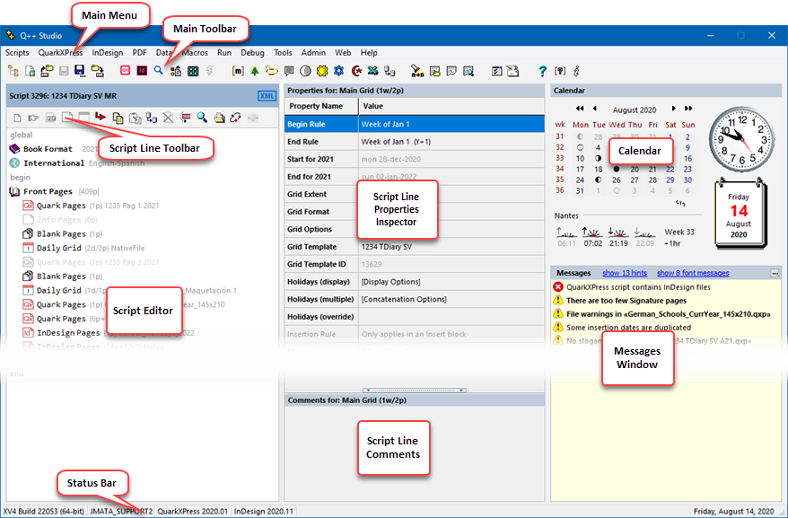
Task: Click the yellow sun toolbar icon
Action: (322, 71)
